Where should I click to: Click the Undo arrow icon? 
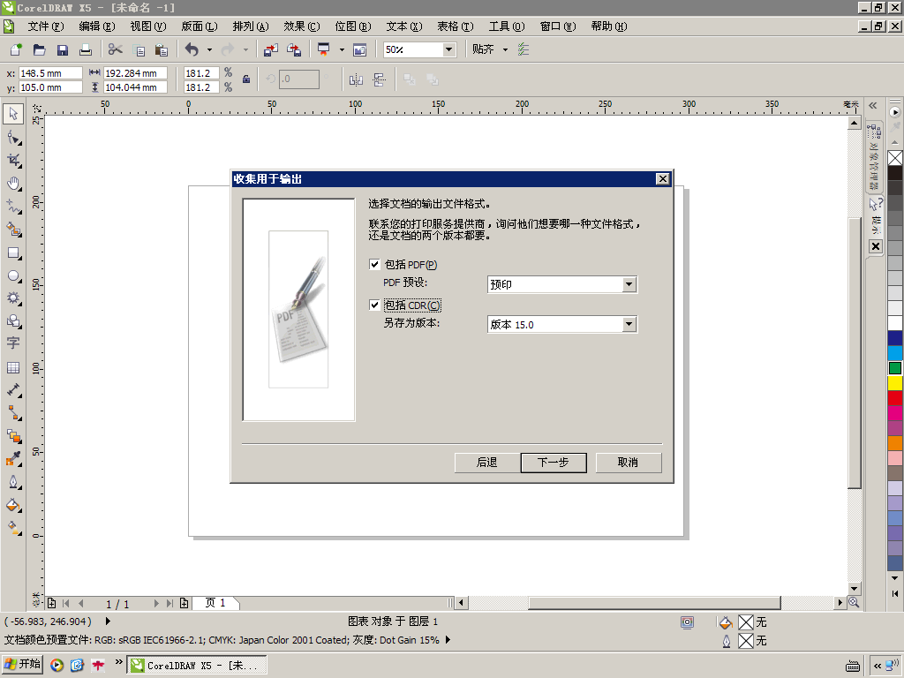click(x=192, y=50)
